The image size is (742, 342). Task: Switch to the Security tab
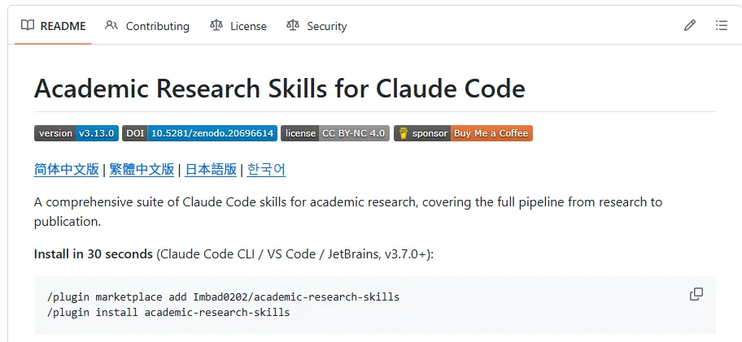(317, 26)
